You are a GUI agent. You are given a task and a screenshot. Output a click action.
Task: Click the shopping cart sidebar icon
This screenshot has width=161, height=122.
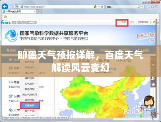153,65
